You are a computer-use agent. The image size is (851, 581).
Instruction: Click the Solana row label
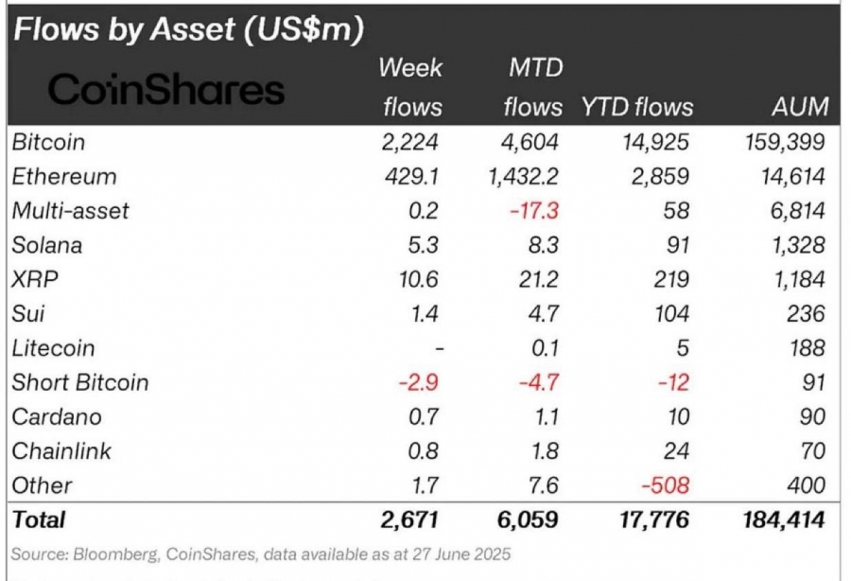click(x=47, y=245)
